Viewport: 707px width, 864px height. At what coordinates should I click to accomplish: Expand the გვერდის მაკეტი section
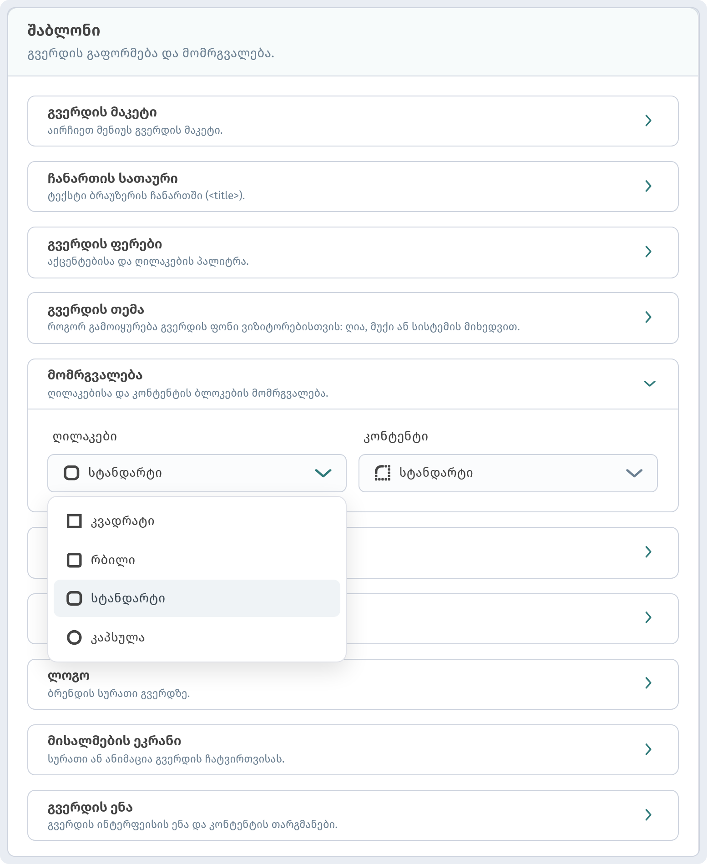353,121
